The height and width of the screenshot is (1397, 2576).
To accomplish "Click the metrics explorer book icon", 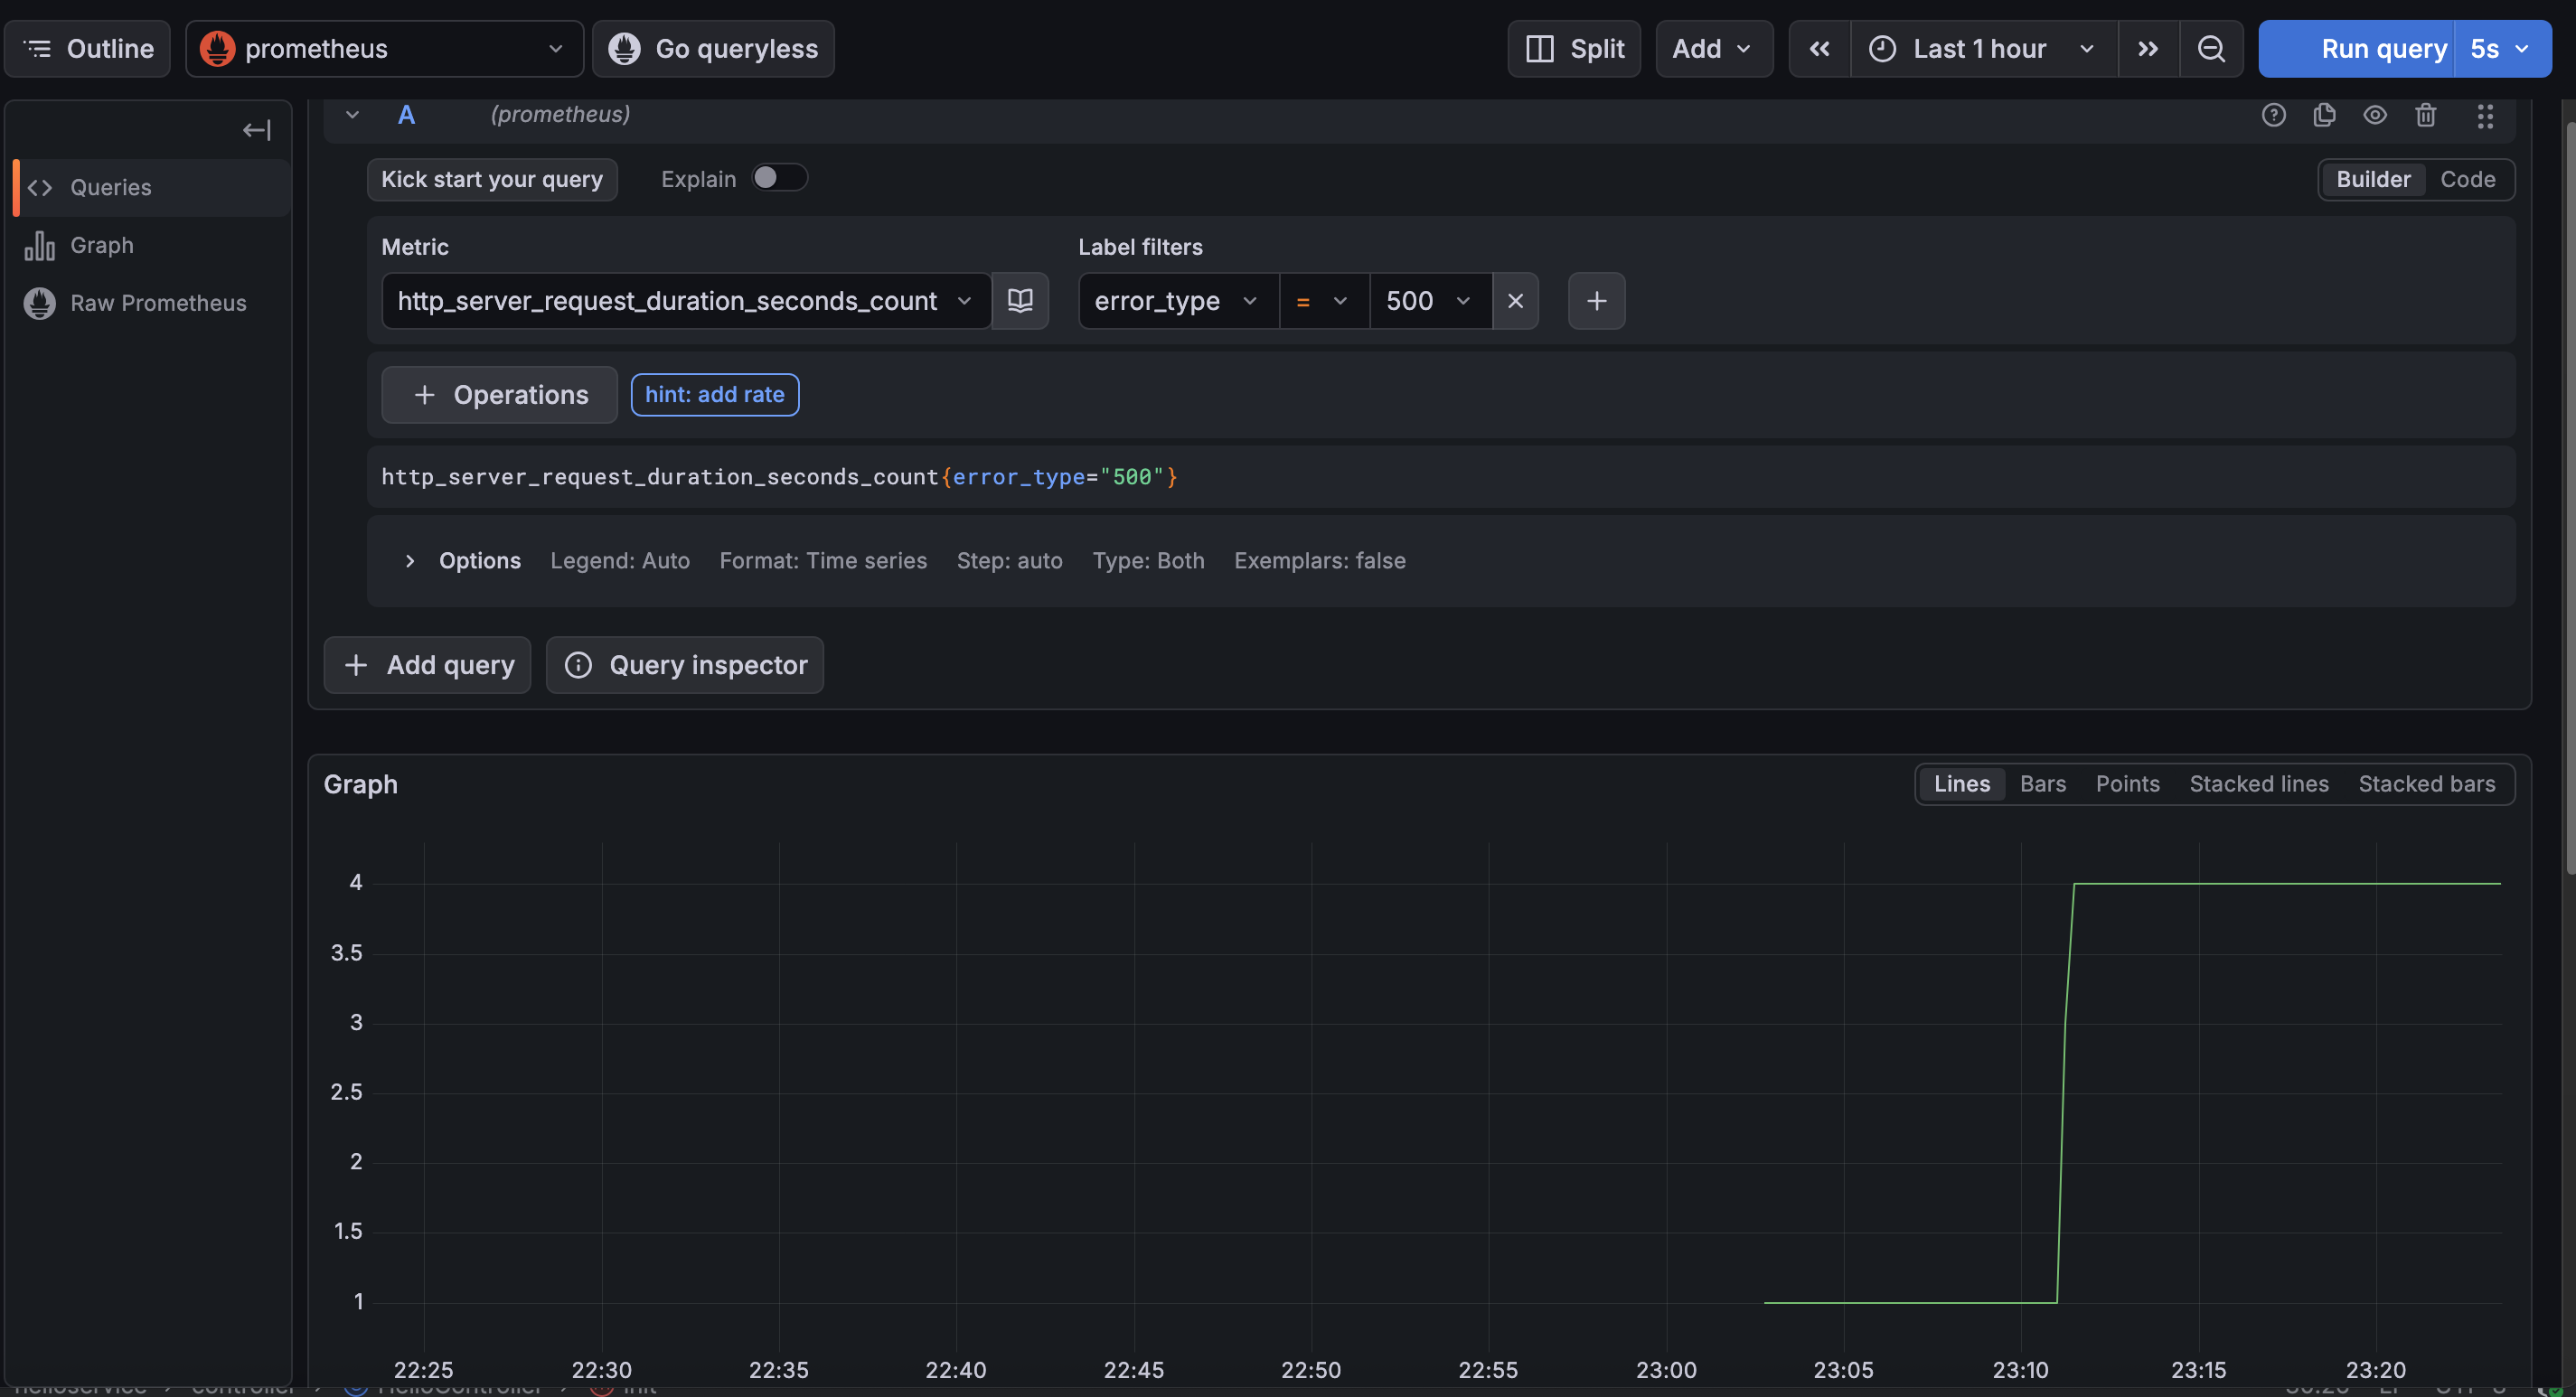I will coord(1019,300).
